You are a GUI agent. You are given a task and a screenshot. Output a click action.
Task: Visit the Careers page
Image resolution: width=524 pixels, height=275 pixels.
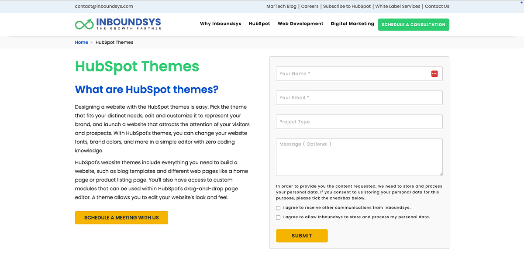[x=310, y=6]
